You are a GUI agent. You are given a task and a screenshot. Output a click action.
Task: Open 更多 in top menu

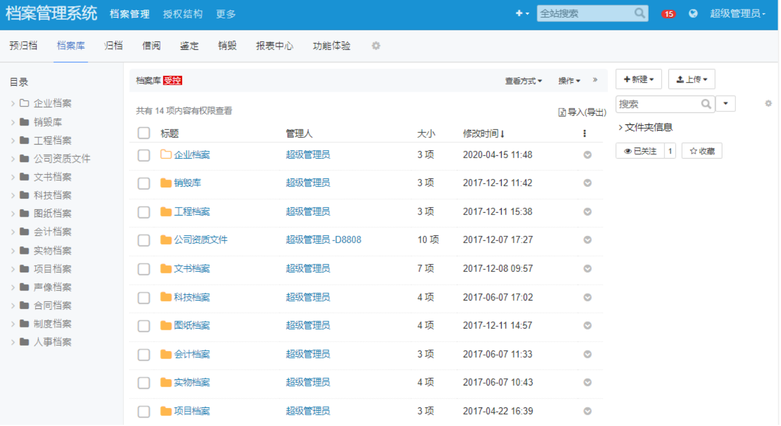[226, 14]
